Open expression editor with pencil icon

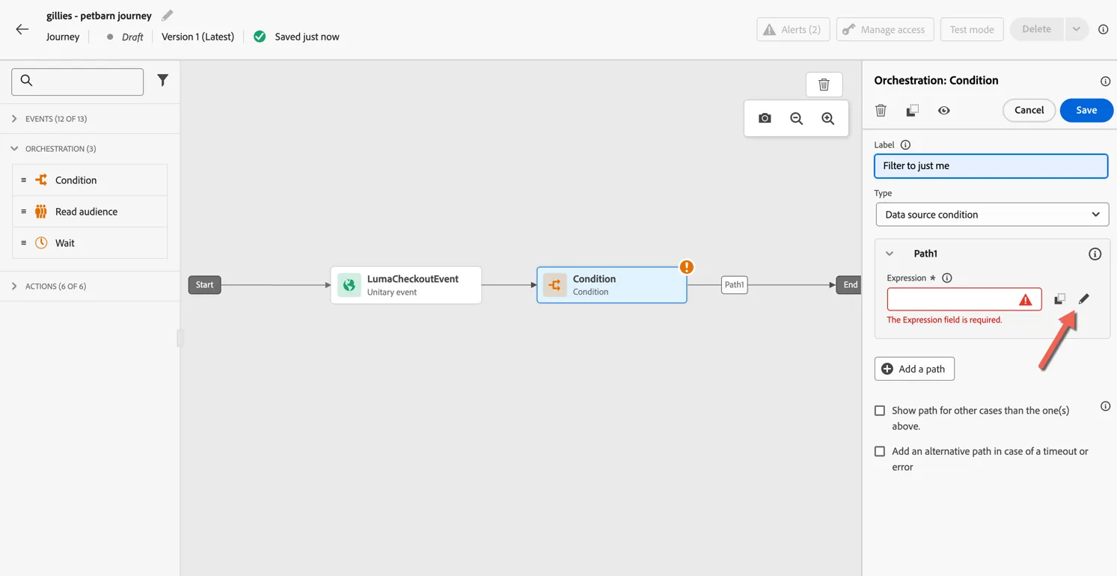1083,298
